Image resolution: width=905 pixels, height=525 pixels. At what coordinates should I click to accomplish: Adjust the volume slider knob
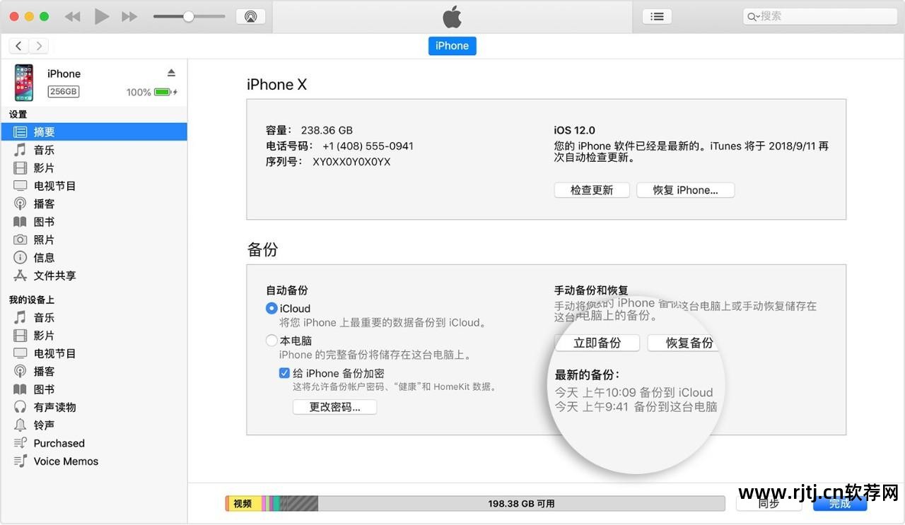point(188,16)
